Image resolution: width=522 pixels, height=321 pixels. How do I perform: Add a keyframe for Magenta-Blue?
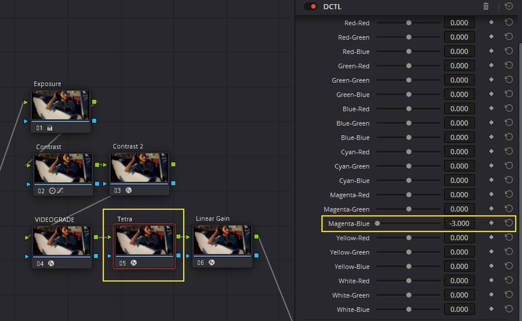coord(491,223)
